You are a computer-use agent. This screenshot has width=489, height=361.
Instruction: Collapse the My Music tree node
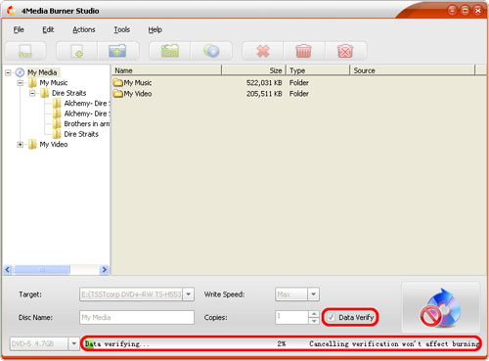[x=21, y=83]
